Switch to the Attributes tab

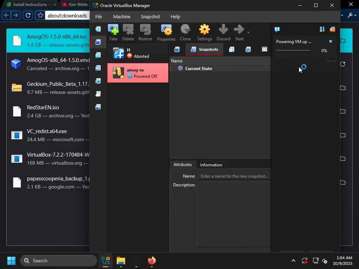(183, 165)
